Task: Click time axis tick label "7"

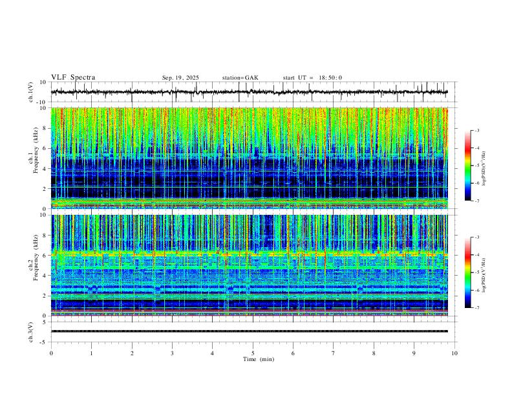Action: click(334, 353)
